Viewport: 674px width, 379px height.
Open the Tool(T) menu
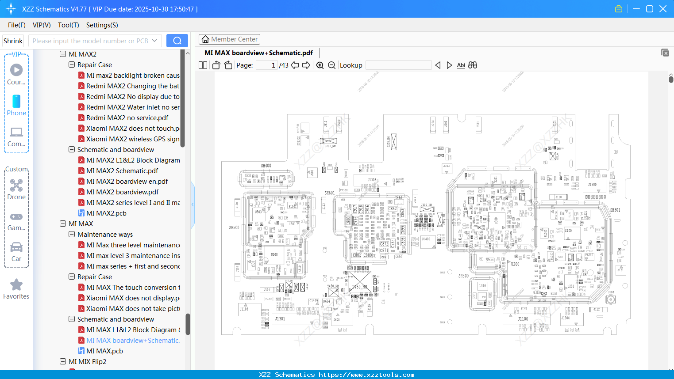tap(68, 25)
